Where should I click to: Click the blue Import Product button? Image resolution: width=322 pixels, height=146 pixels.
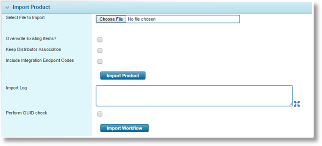123,75
